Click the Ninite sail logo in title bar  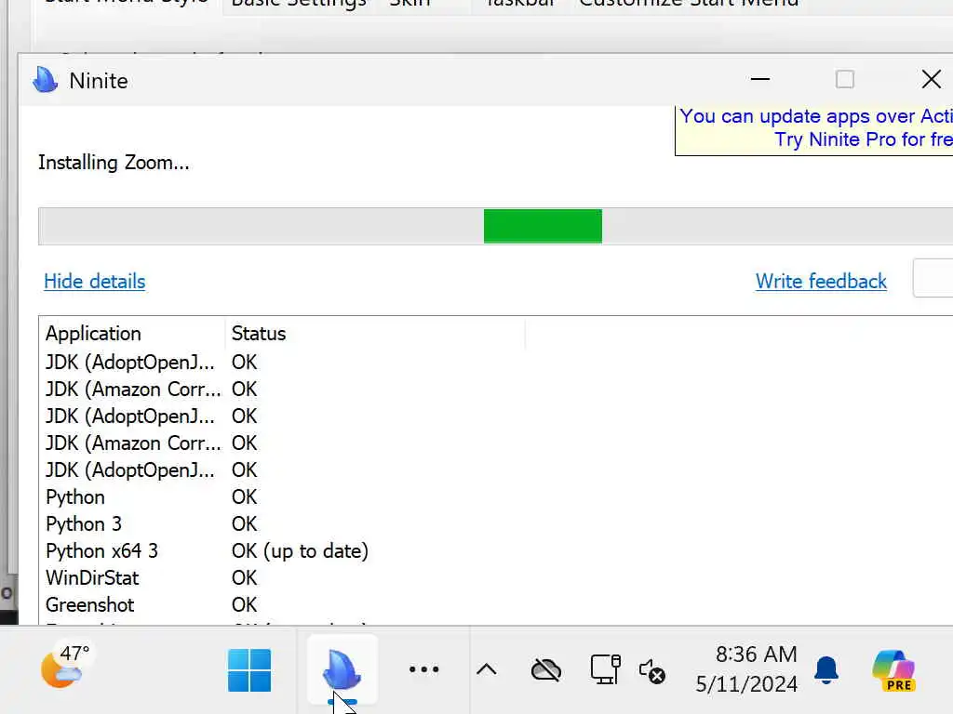(x=45, y=80)
